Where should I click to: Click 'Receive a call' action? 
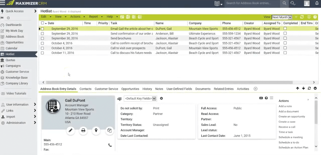(x=287, y=127)
